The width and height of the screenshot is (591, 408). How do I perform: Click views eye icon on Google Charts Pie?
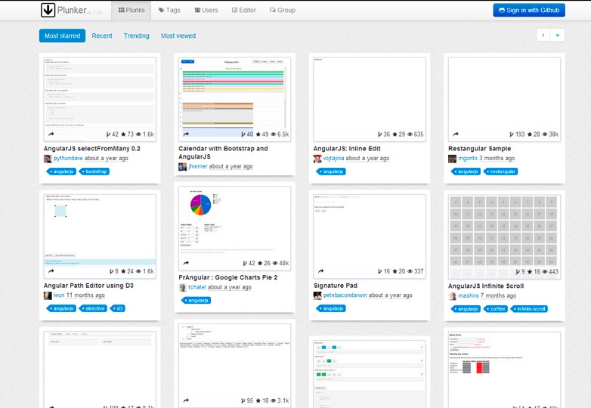pyautogui.click(x=275, y=264)
